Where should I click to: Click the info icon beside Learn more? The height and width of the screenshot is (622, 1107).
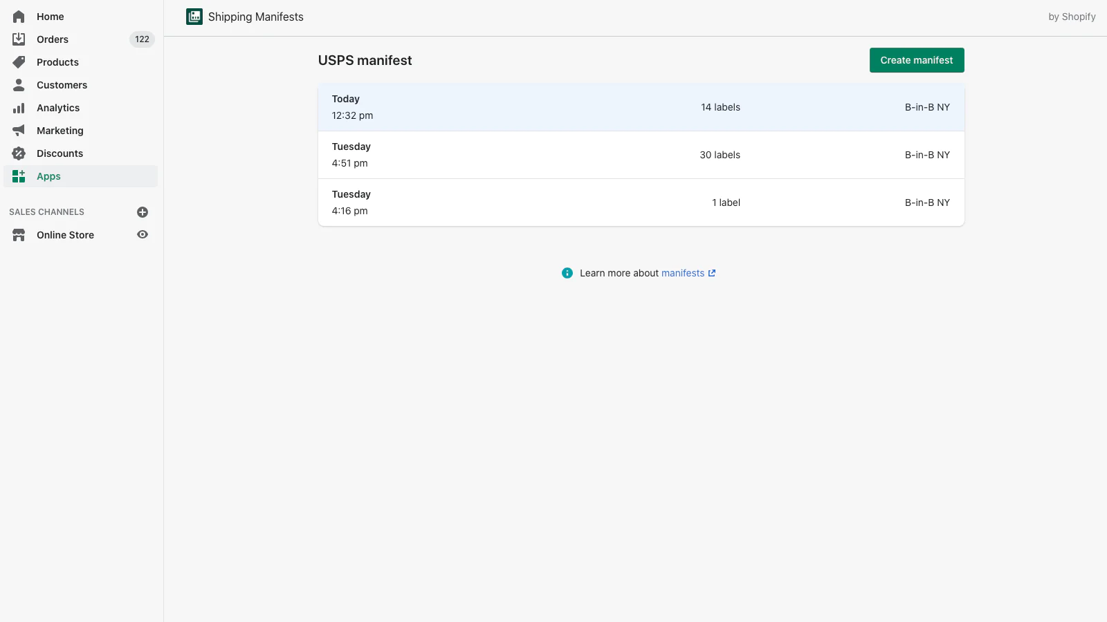pos(567,273)
